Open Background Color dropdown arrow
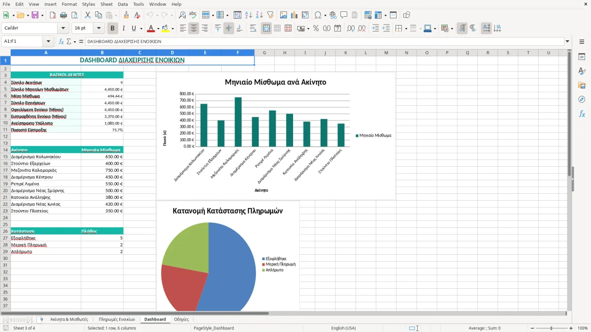 (x=172, y=29)
